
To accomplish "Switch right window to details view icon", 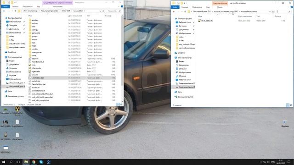I will (x=288, y=105).
